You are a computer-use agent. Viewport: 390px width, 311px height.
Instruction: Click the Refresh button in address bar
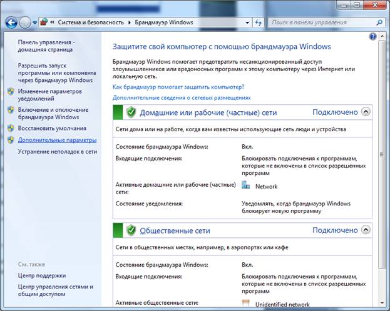tap(259, 22)
